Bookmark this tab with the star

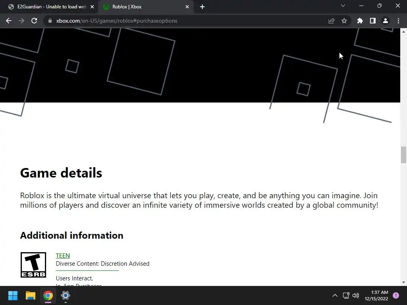[x=344, y=21]
